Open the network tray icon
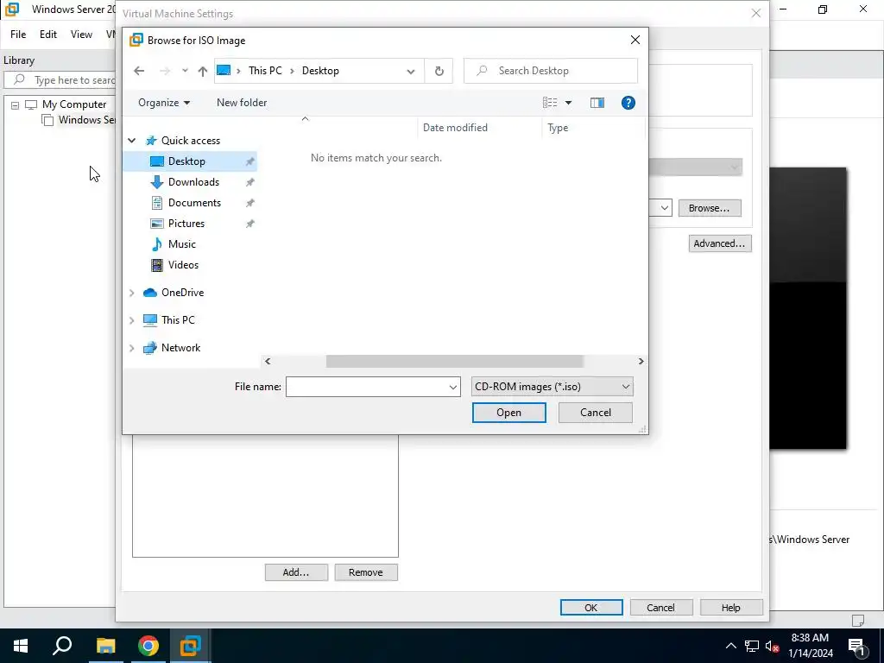The width and height of the screenshot is (884, 663). 752,646
